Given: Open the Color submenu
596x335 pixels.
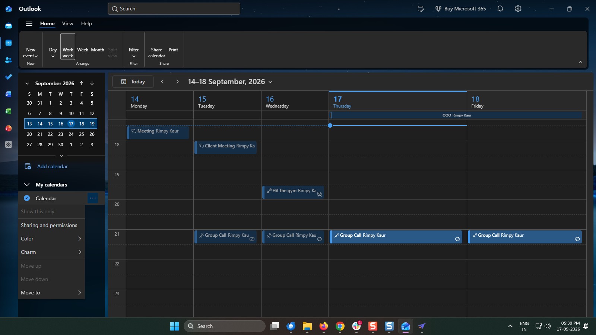Looking at the screenshot, I should point(51,239).
